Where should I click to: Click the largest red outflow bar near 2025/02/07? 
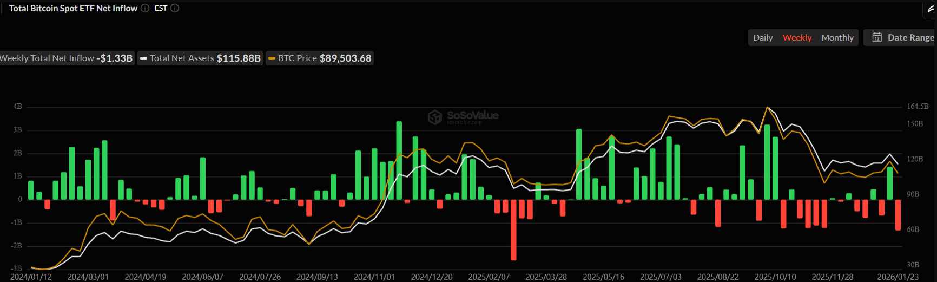(513, 230)
